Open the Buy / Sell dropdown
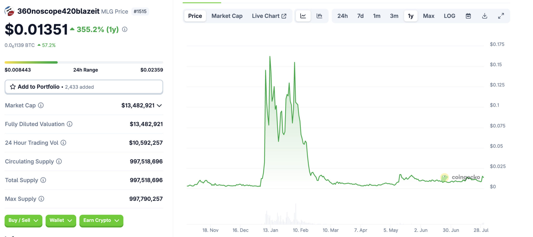 [23, 220]
